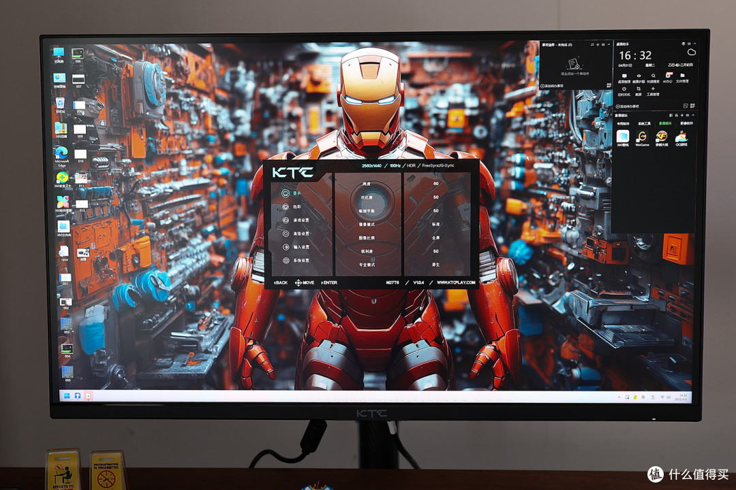736x490 pixels.
Task: Select 显示 category in KTC OSD menu
Action: coord(292,193)
